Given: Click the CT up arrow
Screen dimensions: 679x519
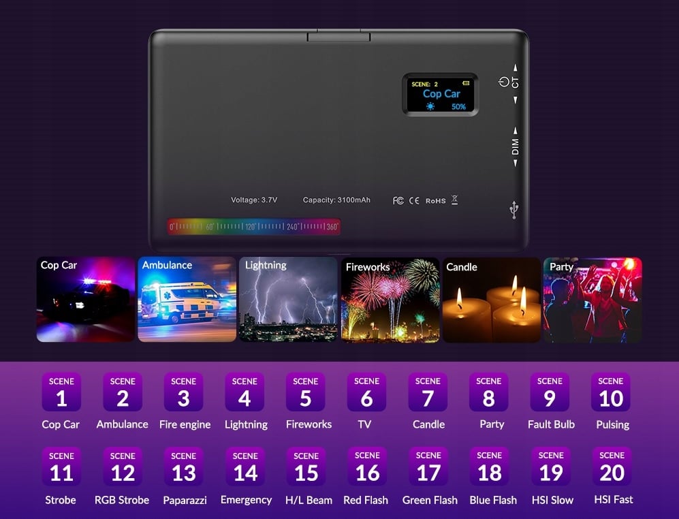Looking at the screenshot, I should pyautogui.click(x=516, y=67).
